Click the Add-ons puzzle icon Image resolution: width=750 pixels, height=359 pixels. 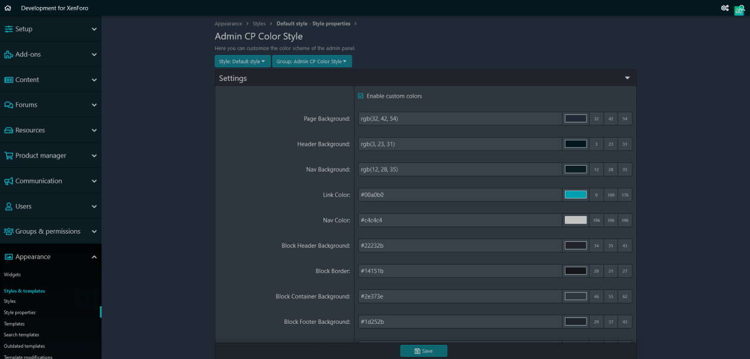pos(9,54)
